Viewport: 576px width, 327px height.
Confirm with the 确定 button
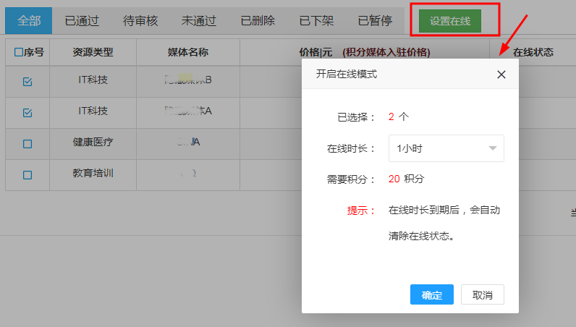(x=431, y=294)
